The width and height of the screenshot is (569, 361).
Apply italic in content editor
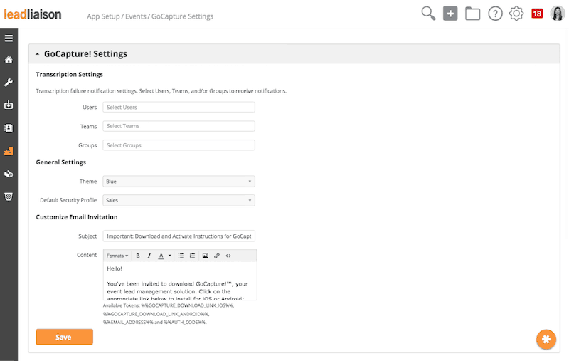149,256
